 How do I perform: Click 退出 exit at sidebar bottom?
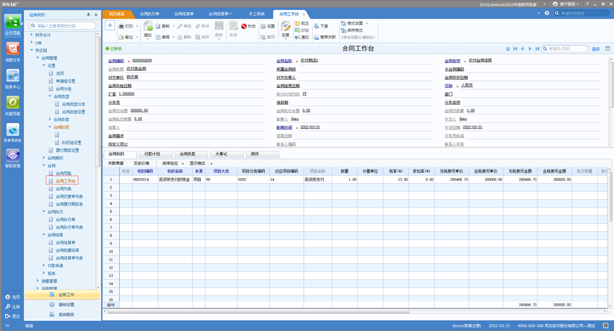coord(13,316)
